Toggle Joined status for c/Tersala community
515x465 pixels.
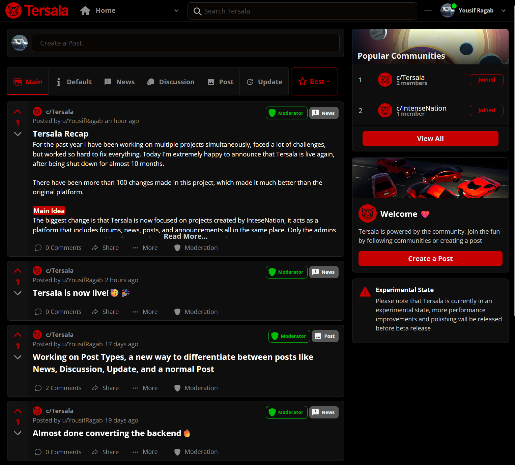[486, 80]
